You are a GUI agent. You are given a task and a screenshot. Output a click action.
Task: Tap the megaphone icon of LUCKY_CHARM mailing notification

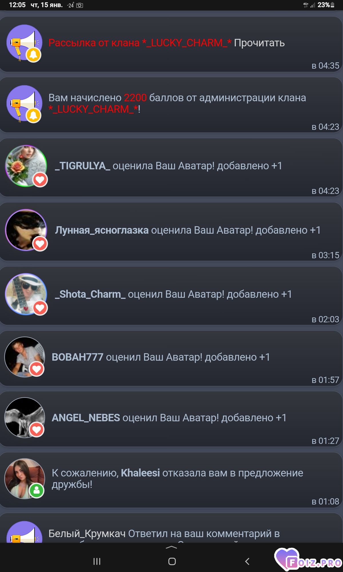coord(24,43)
